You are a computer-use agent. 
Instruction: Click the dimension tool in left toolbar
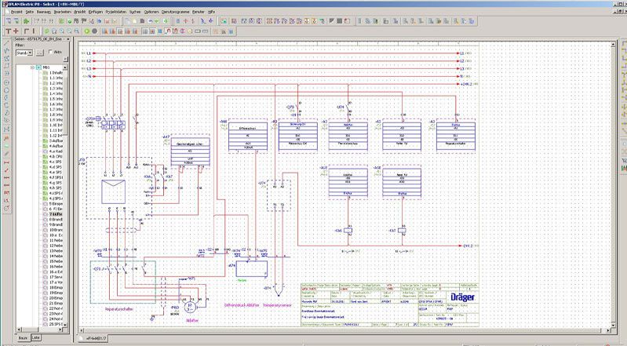point(6,162)
